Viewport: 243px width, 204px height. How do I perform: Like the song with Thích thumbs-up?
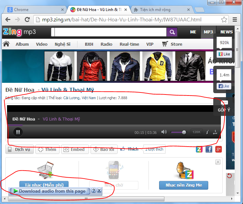(x=129, y=149)
